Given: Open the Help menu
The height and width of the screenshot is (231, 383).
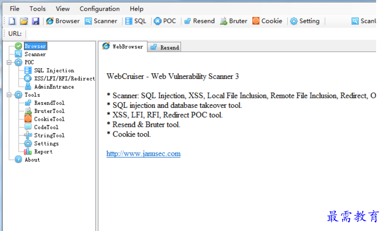Looking at the screenshot, I should (136, 9).
